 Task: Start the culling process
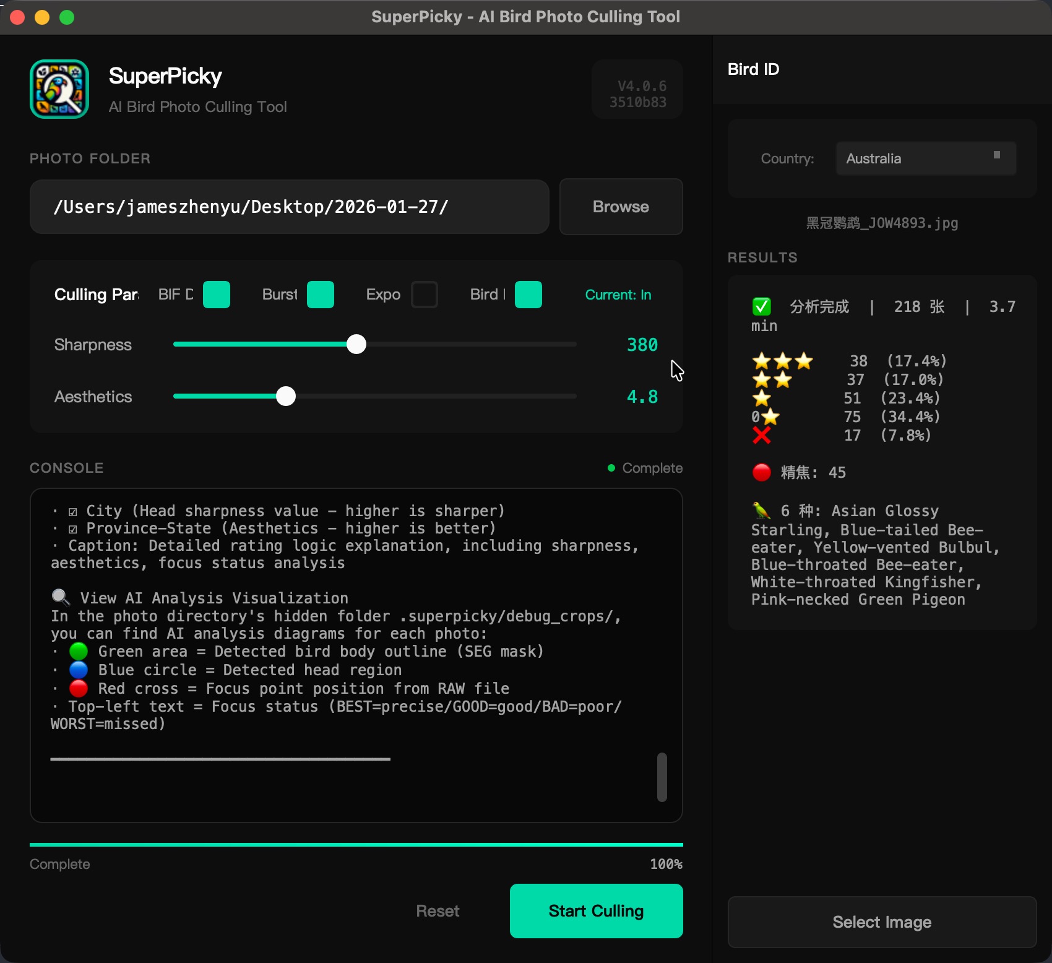(x=596, y=911)
